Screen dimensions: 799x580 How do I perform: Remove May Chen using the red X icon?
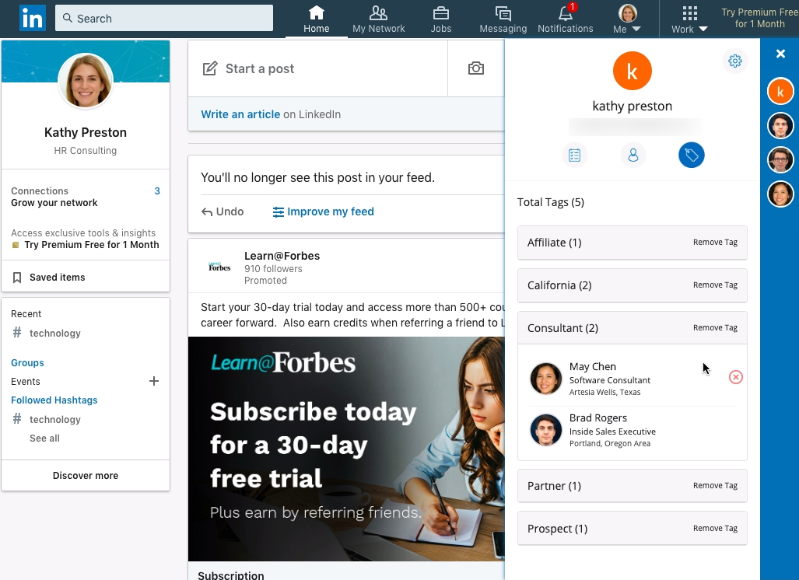(735, 377)
